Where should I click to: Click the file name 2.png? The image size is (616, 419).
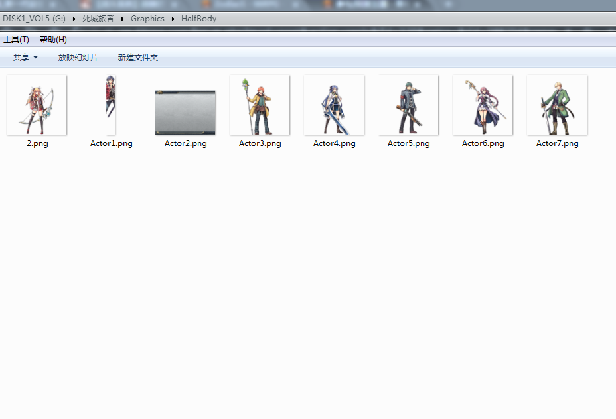37,144
